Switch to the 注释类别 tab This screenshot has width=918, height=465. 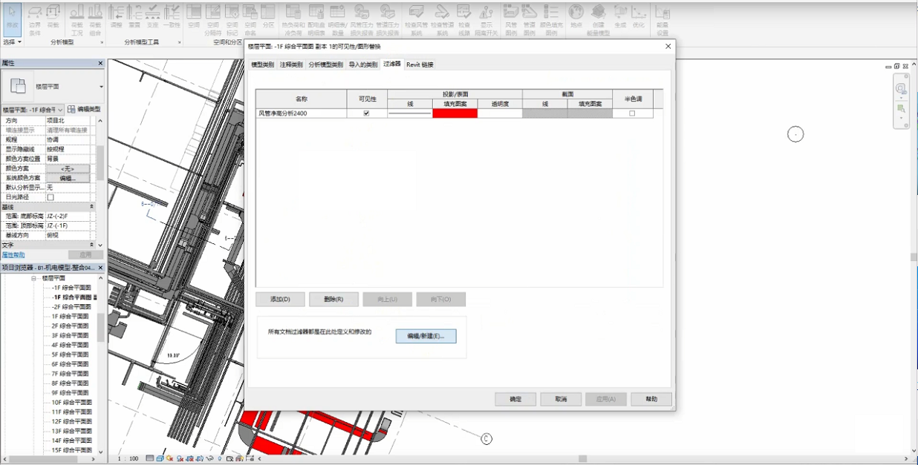[x=291, y=65]
